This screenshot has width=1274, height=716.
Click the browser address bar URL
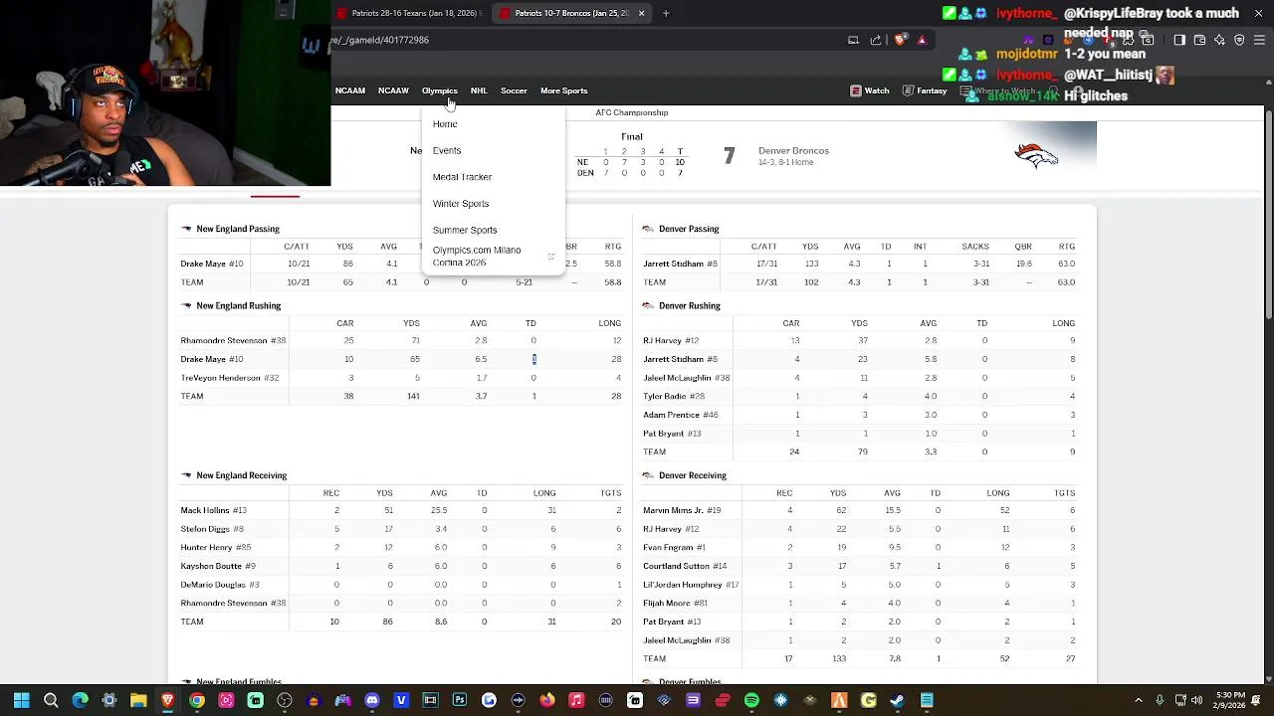pos(380,40)
